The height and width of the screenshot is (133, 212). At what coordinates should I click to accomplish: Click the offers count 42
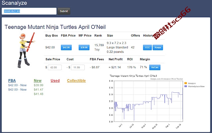[132, 47]
